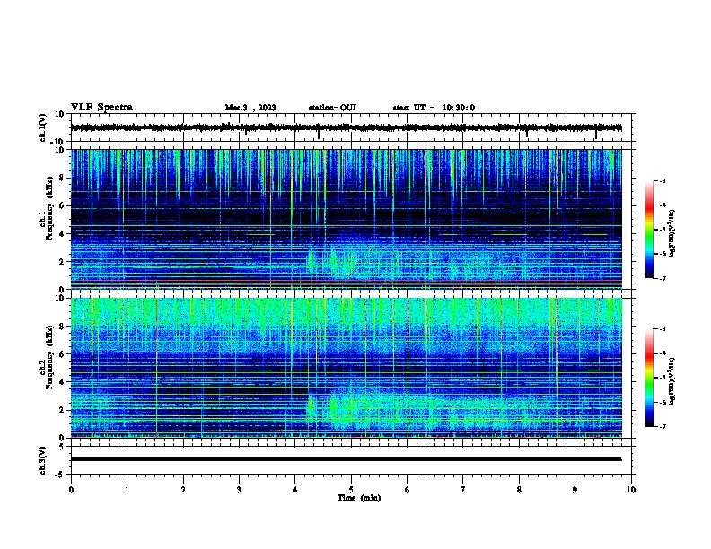Click time axis tick label "4"
The width and height of the screenshot is (711, 549).
(295, 490)
